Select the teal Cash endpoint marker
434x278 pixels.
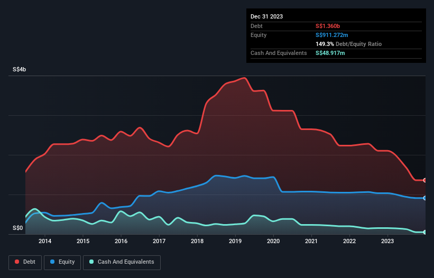pos(425,232)
